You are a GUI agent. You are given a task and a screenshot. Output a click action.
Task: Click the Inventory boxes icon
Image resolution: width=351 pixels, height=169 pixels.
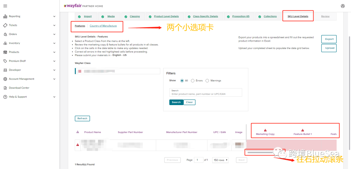click(x=5, y=43)
